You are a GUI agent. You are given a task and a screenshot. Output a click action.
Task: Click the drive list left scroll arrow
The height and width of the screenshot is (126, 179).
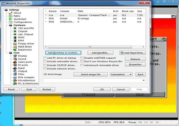pyautogui.click(x=46, y=47)
